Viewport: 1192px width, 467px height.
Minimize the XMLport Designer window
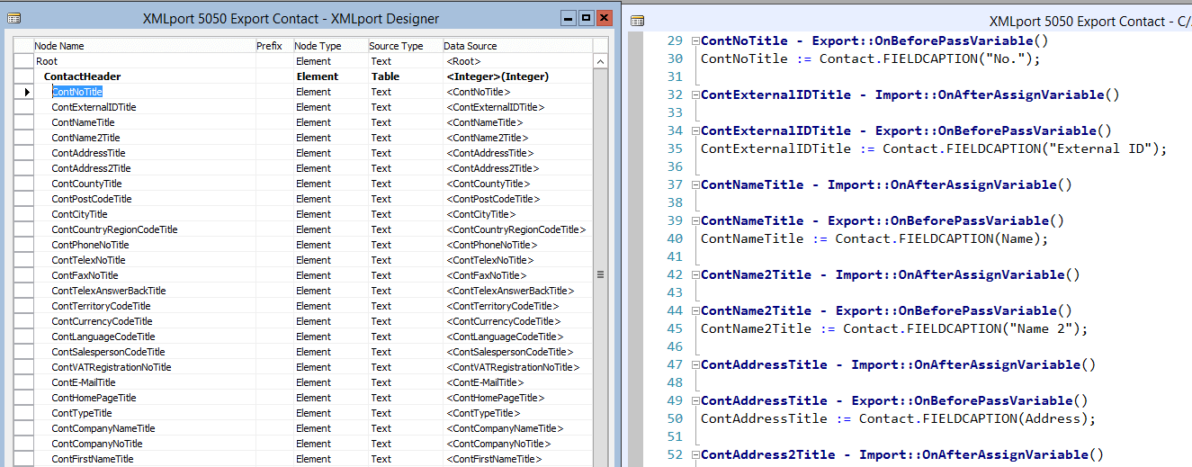click(x=568, y=18)
